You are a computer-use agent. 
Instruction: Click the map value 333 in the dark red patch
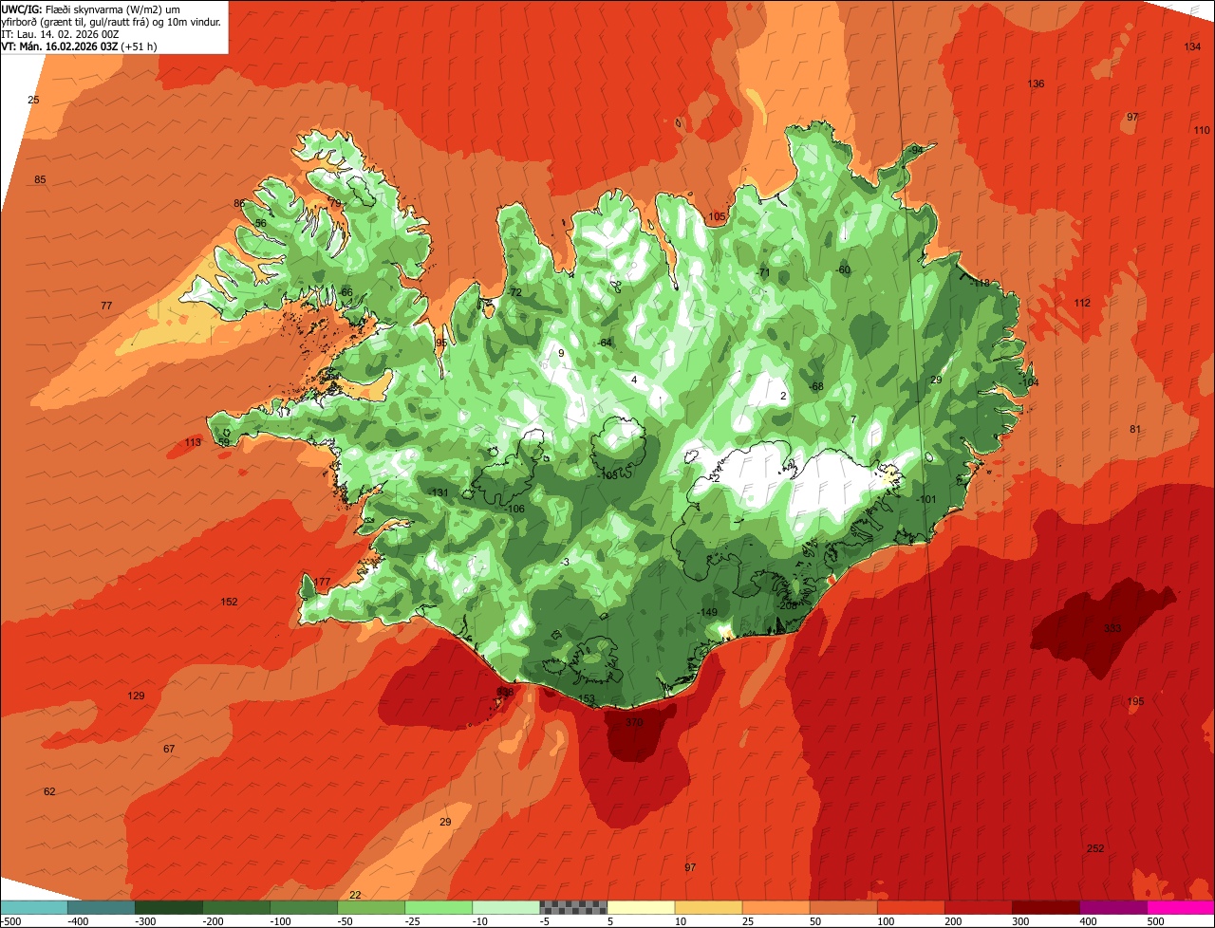(1112, 629)
